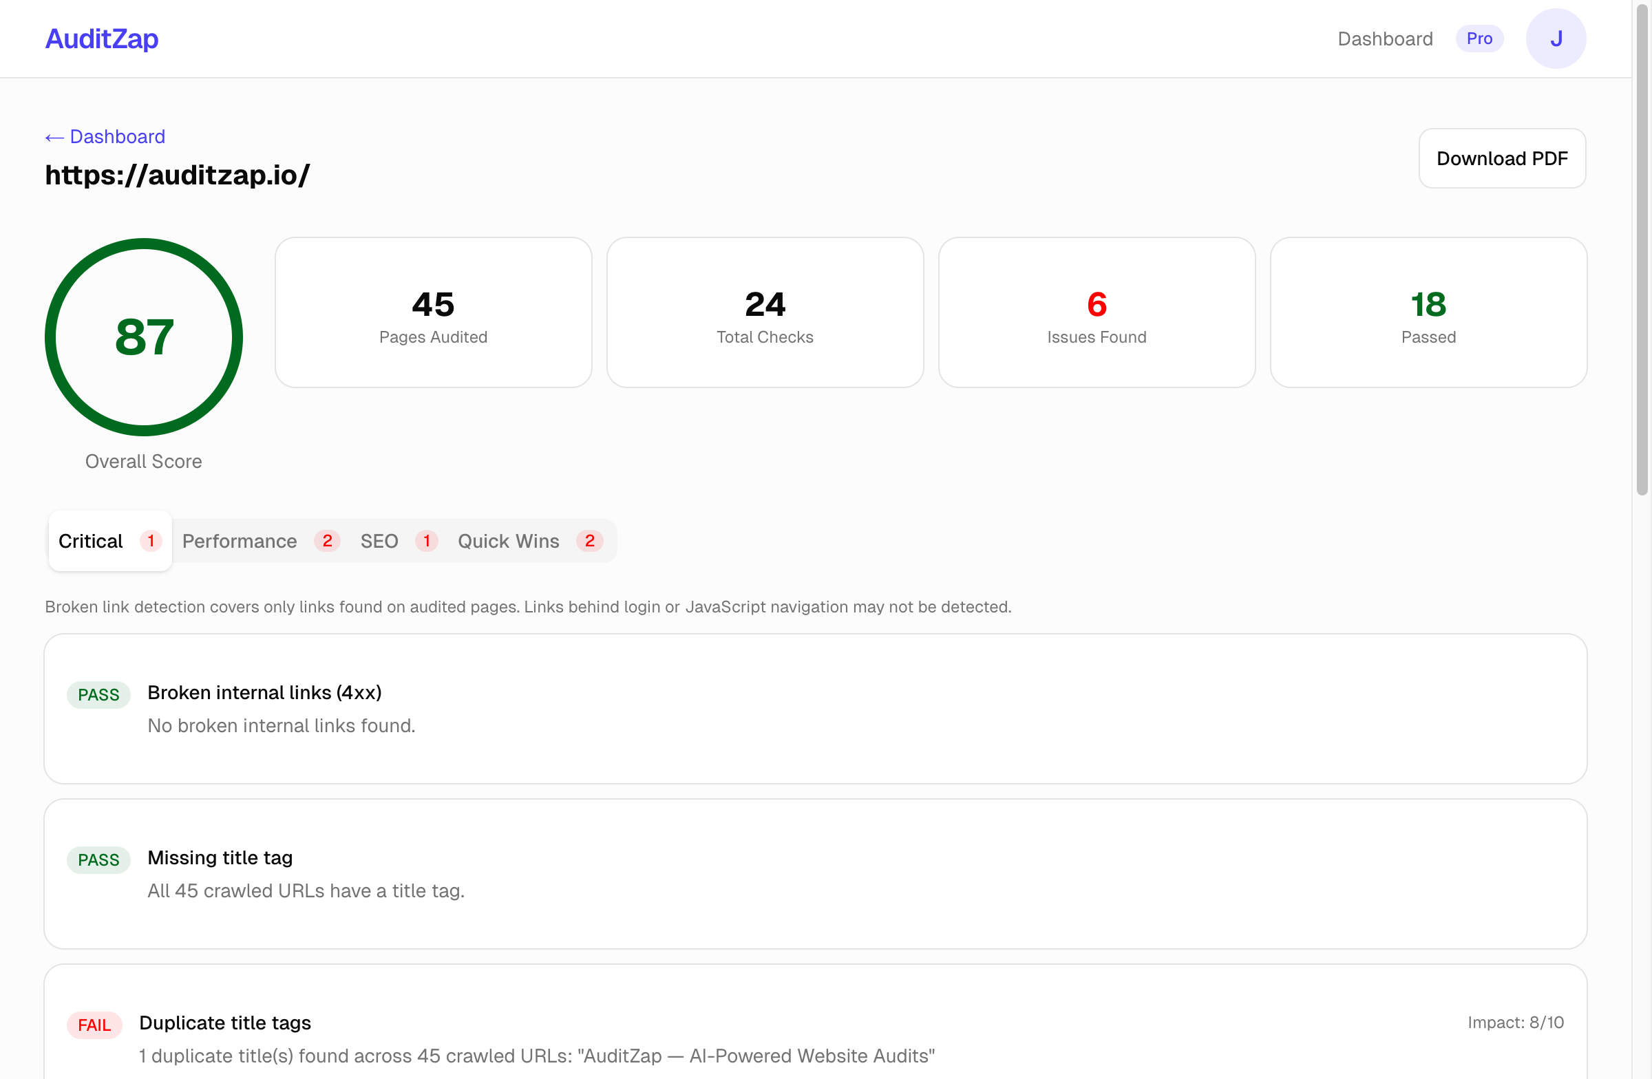Click the Download PDF button
The height and width of the screenshot is (1079, 1652).
click(1502, 158)
